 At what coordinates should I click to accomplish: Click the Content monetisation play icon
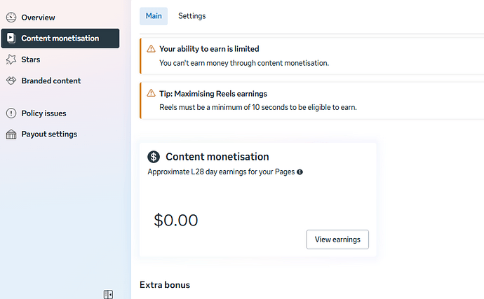pyautogui.click(x=11, y=39)
